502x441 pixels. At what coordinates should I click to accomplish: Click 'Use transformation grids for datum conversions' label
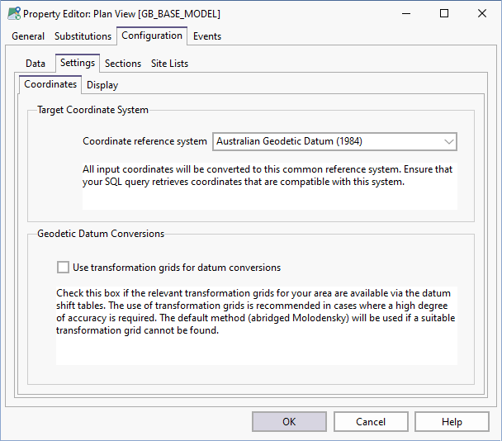177,268
